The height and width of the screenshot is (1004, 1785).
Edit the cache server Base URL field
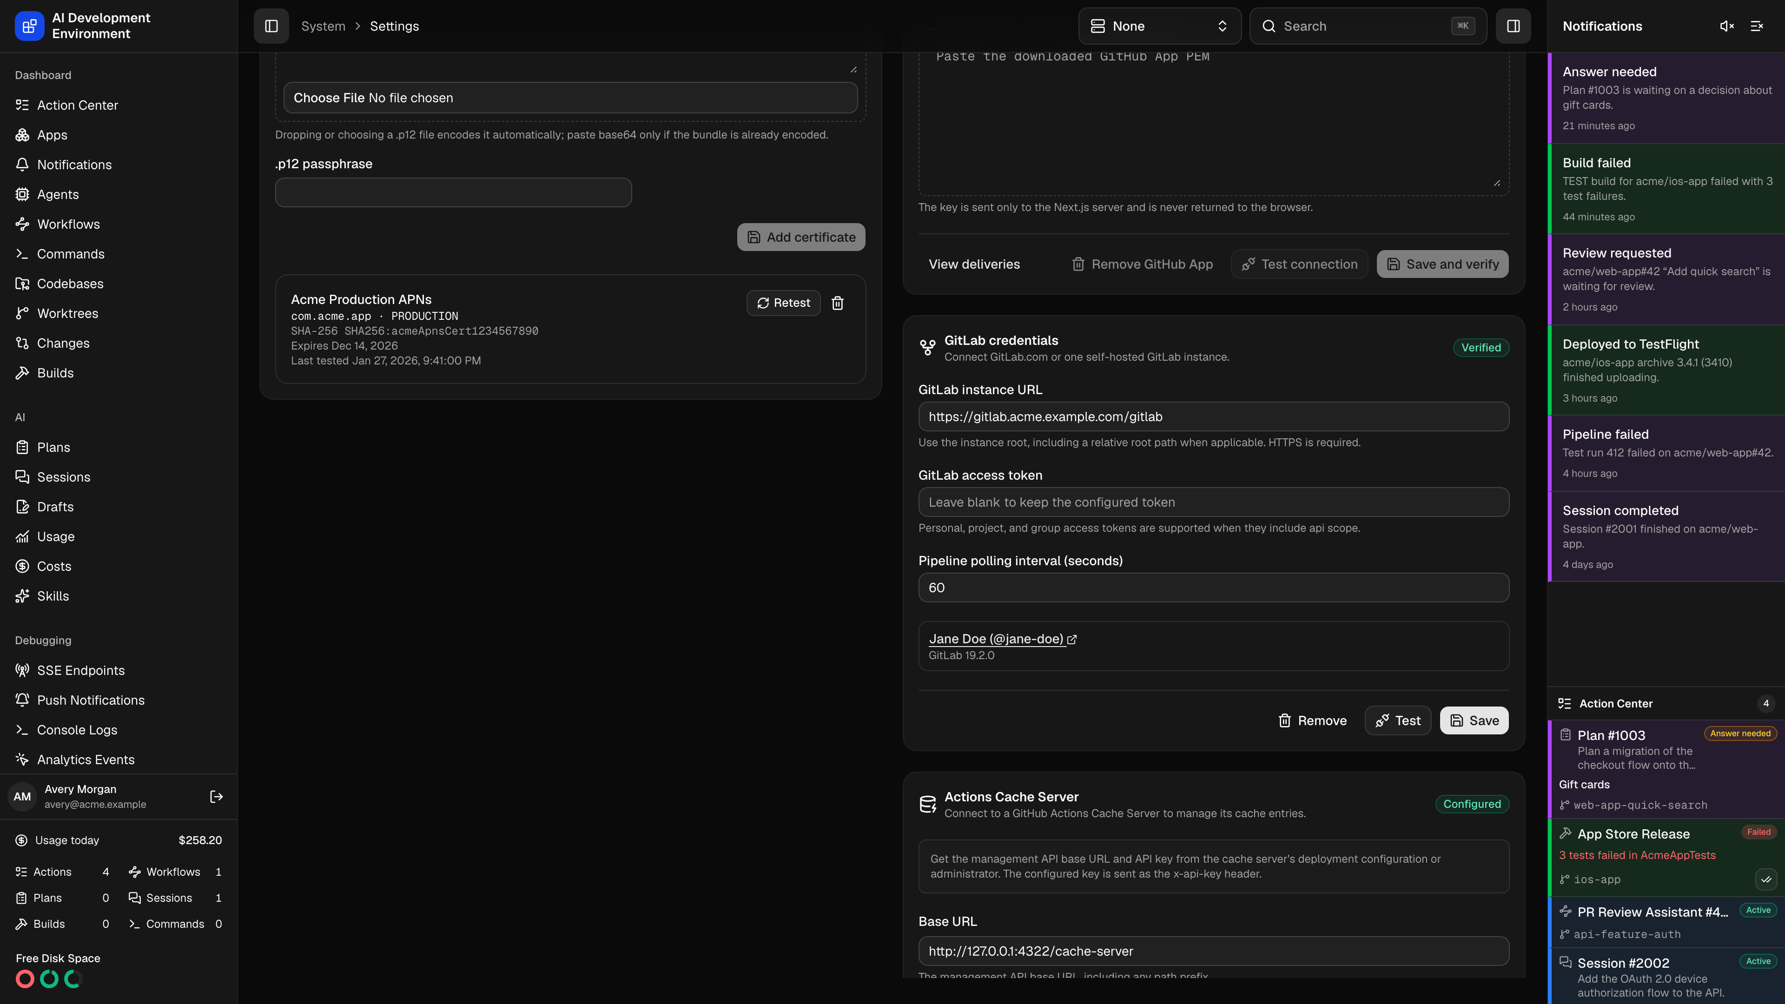tap(1213, 951)
